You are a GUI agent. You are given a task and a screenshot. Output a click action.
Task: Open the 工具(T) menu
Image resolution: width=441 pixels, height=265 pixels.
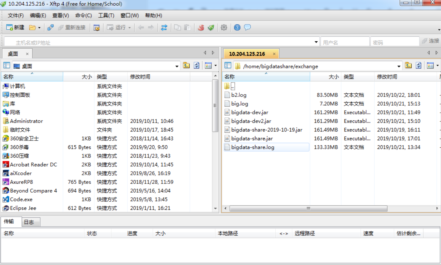coord(106,15)
